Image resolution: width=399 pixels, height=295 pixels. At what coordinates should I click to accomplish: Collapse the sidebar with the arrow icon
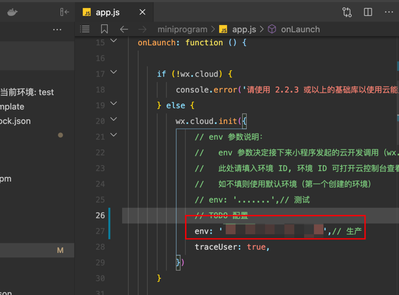click(64, 12)
